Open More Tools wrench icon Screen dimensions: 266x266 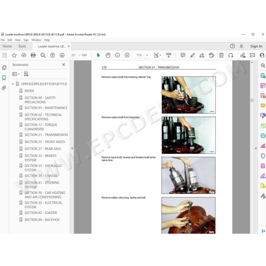pos(263,196)
